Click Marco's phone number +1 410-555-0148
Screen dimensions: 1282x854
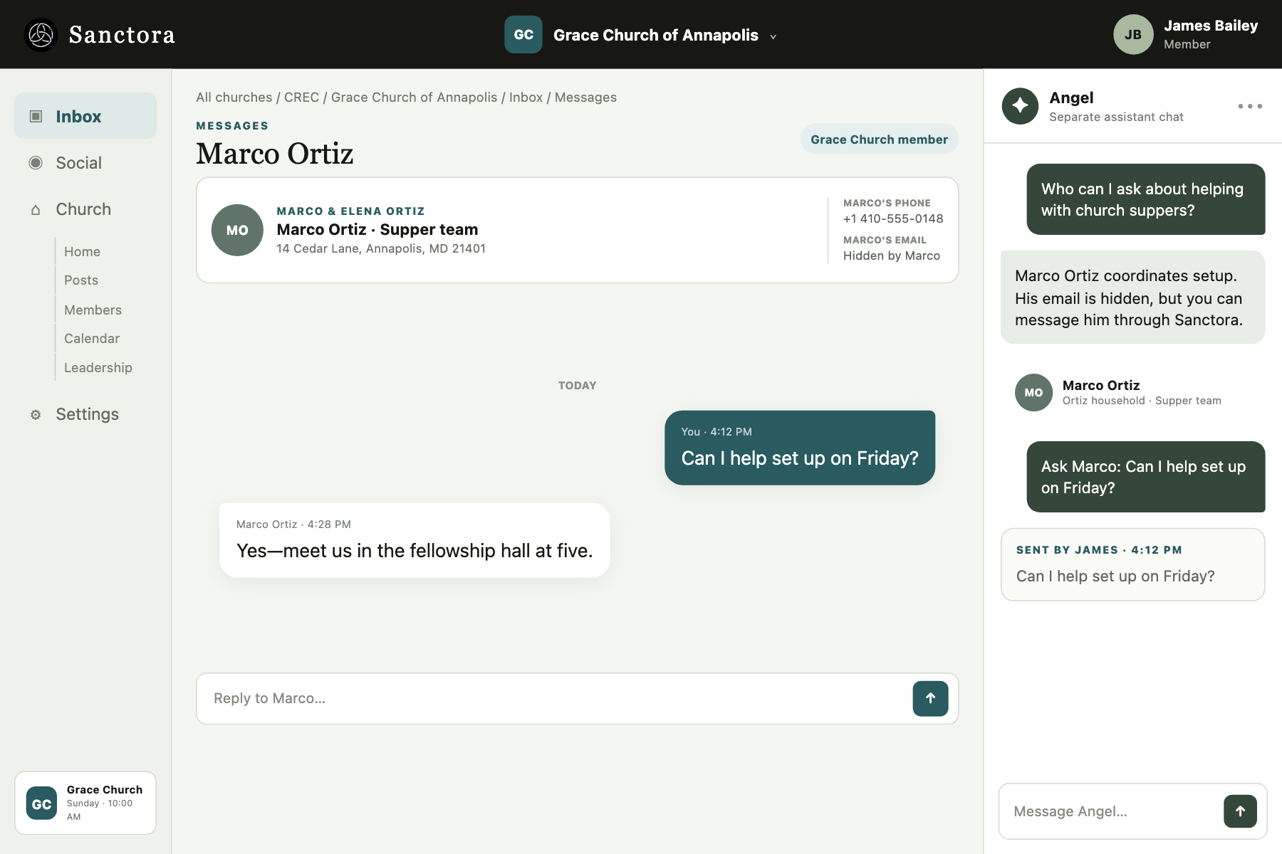click(x=893, y=219)
